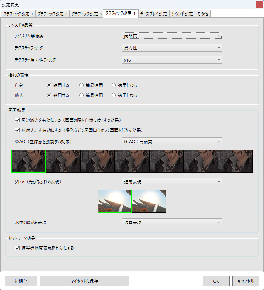Open the SSAO quality dropdown

(172, 141)
